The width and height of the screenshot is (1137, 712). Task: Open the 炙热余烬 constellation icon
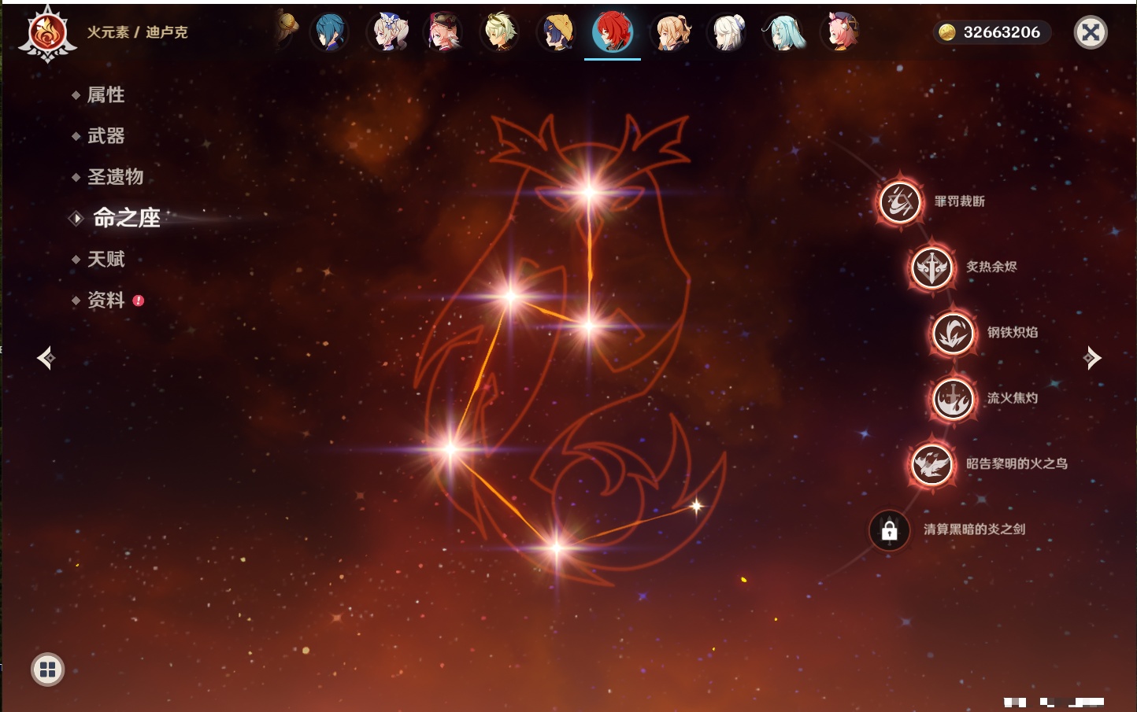coord(931,267)
